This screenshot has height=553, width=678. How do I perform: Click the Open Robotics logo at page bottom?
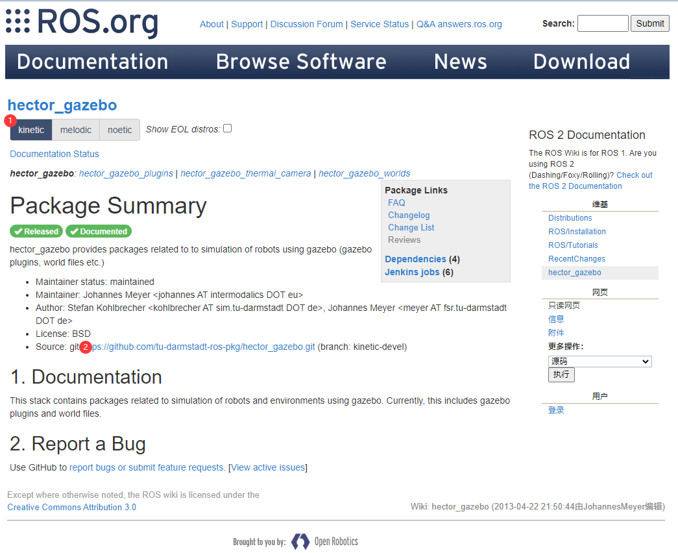(x=300, y=542)
